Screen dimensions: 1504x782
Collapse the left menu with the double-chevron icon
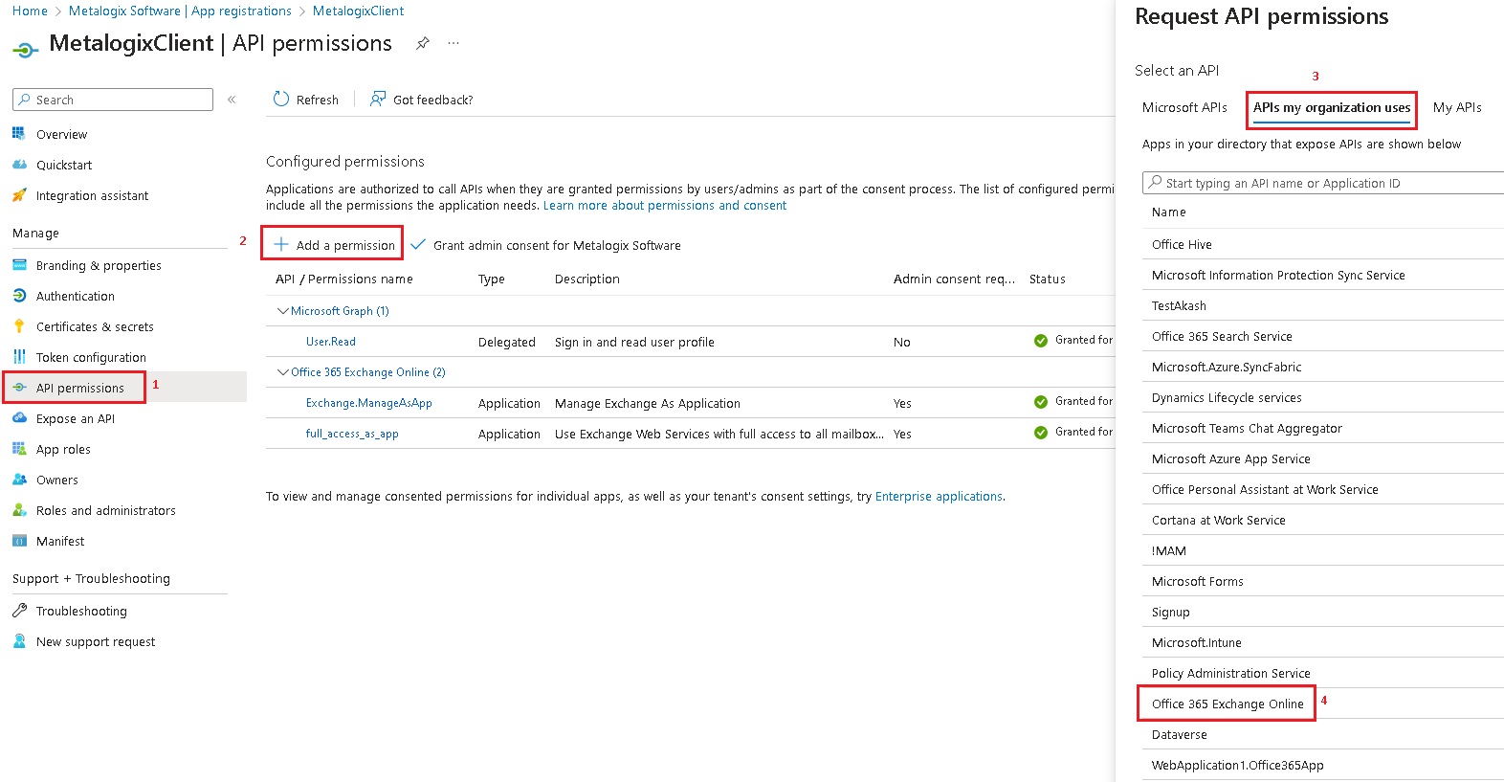232,100
